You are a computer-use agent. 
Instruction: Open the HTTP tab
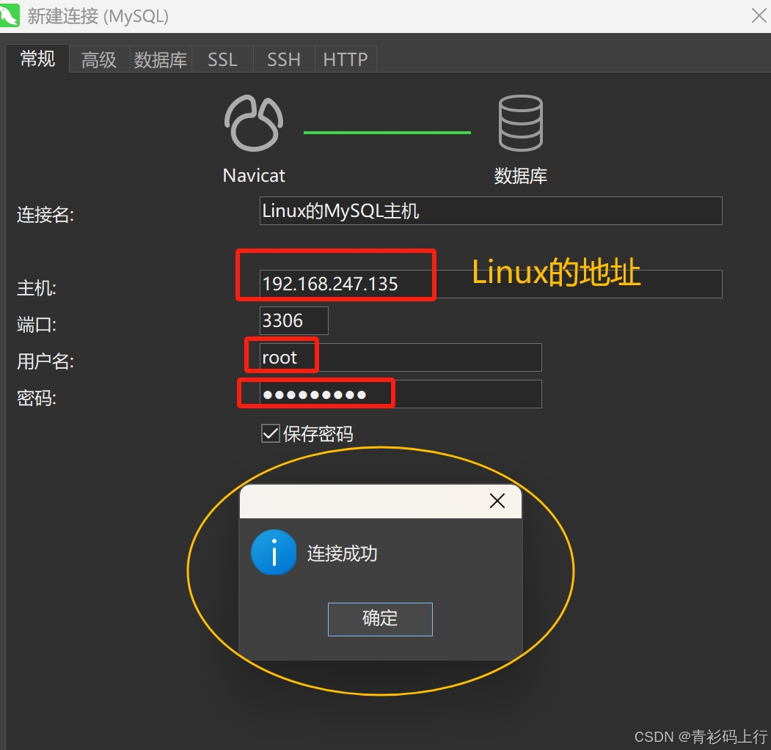click(346, 59)
